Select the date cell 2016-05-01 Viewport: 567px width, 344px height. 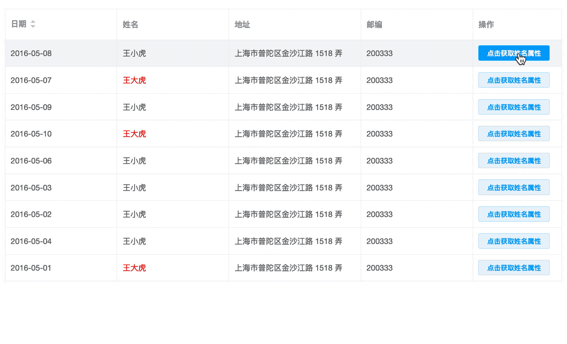31,268
